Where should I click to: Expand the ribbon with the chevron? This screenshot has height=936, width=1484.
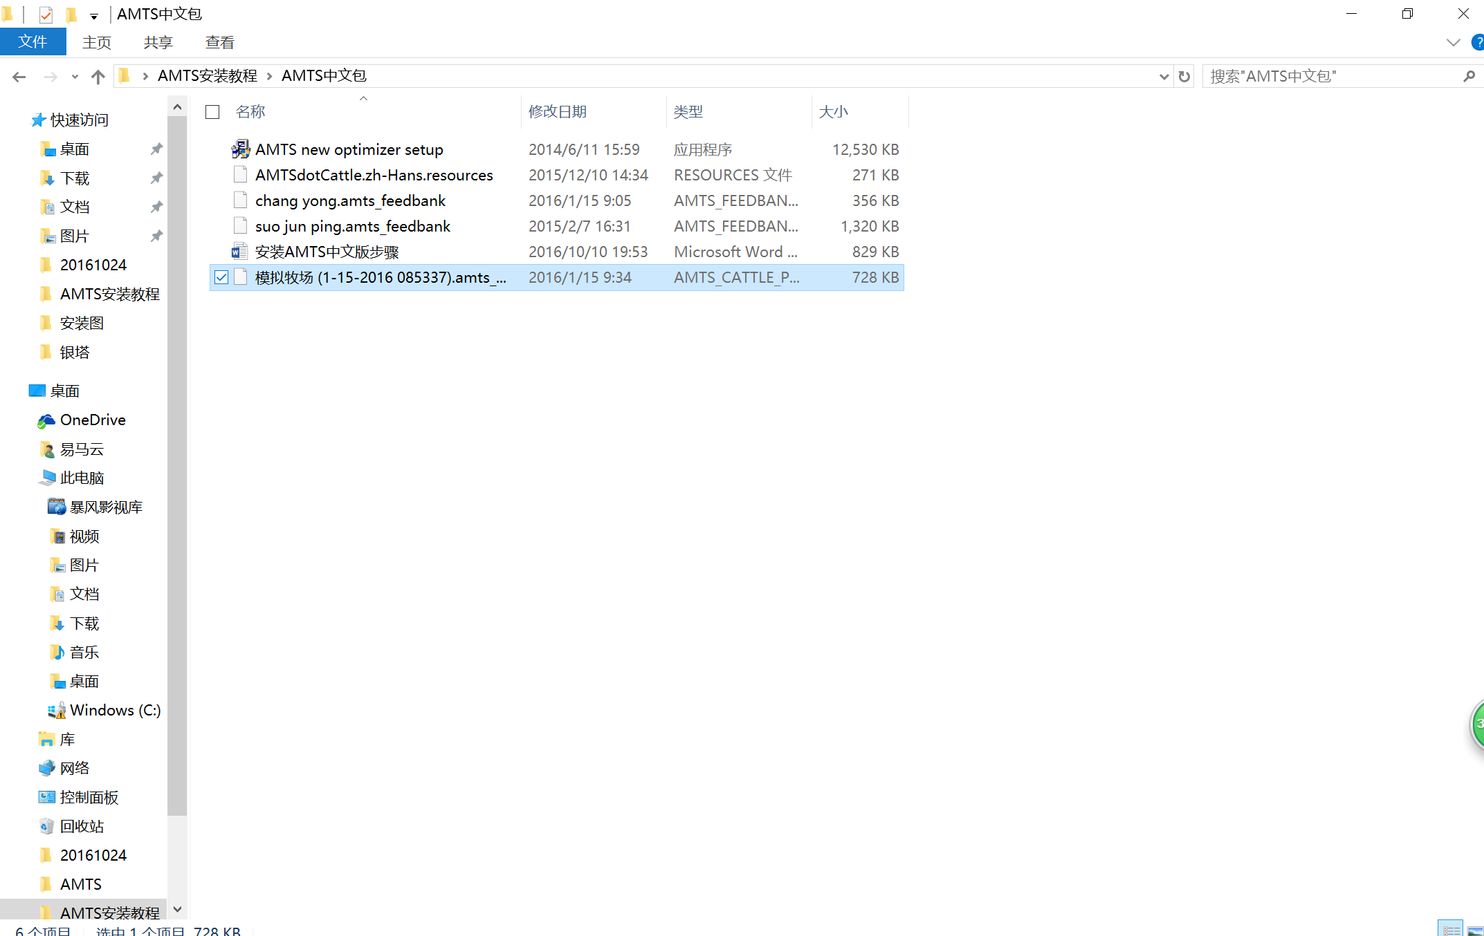[1453, 42]
